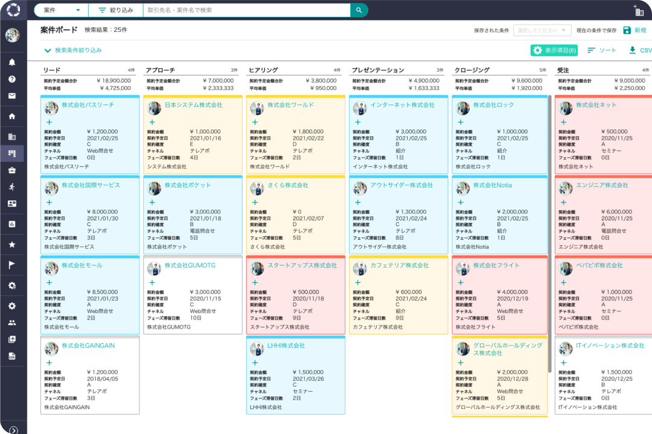Viewport: 652px width, 434px height.
Task: Click the flag icon in sidebar
Action: 12,265
